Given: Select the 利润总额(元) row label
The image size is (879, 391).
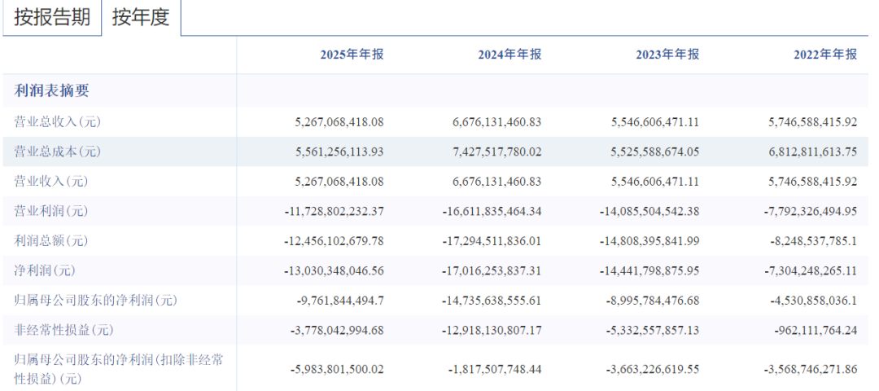Looking at the screenshot, I should [x=52, y=240].
